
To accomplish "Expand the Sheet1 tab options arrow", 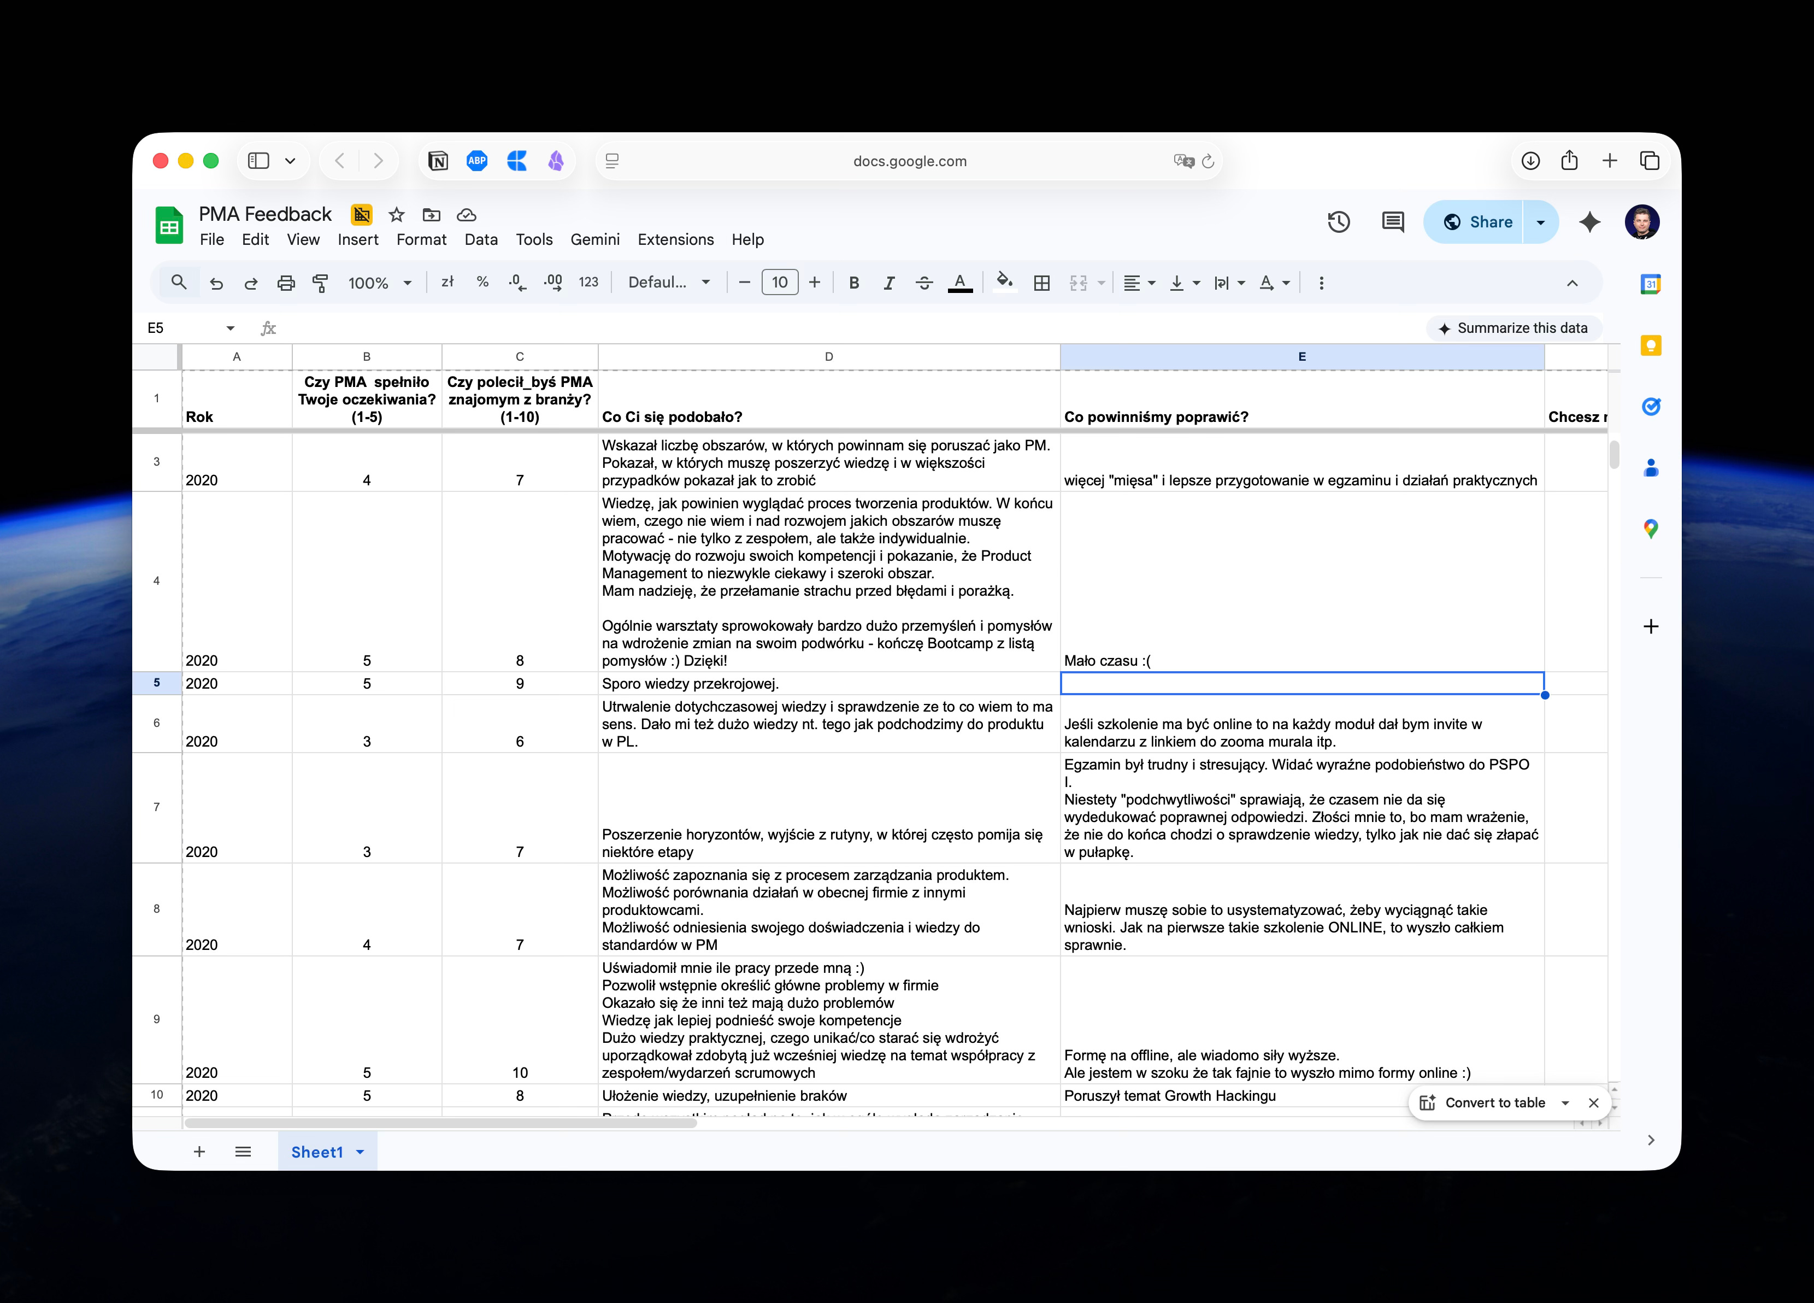I will [x=361, y=1152].
